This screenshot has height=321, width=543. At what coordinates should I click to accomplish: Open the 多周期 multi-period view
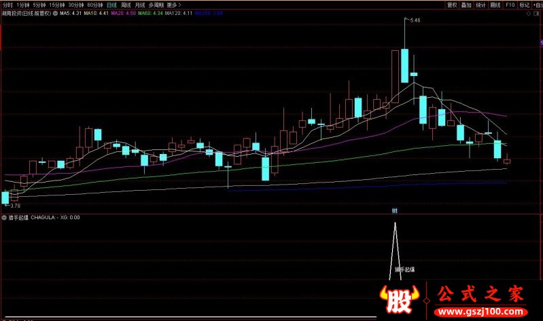pos(156,4)
